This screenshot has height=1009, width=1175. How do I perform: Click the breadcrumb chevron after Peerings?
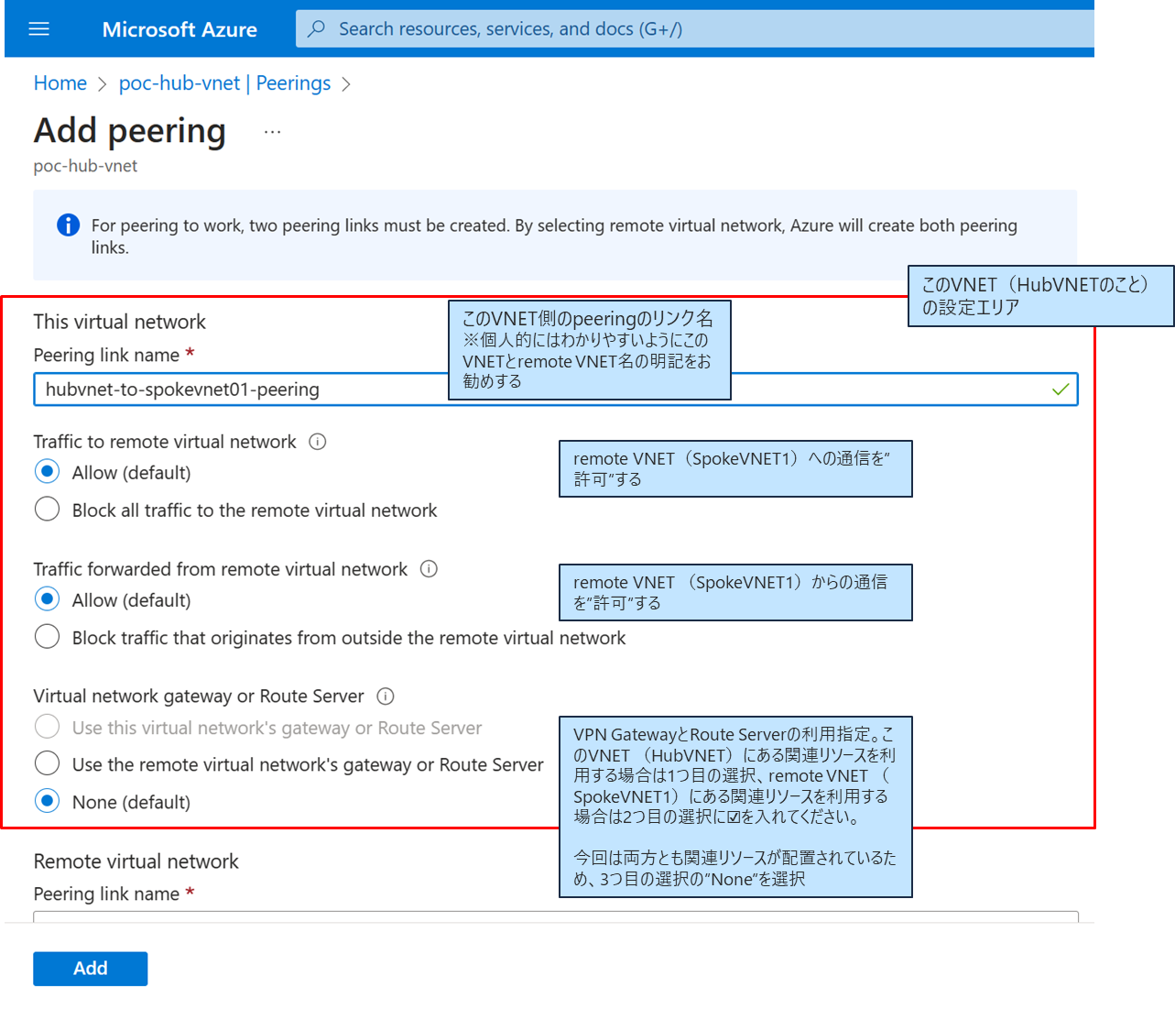pyautogui.click(x=346, y=84)
